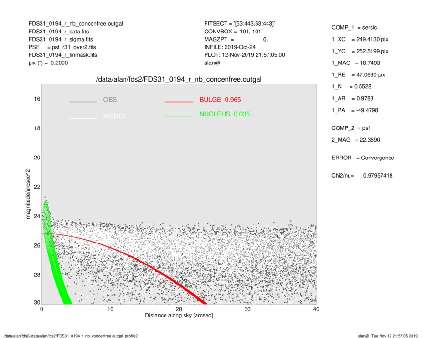This screenshot has height=338, width=422.
Task: Click the y-axis tick label 28
Action: [37, 275]
